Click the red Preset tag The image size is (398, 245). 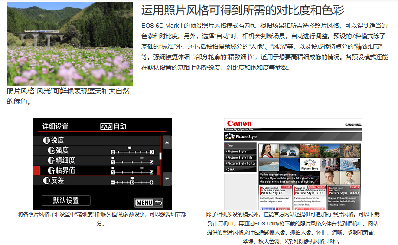coord(287,187)
